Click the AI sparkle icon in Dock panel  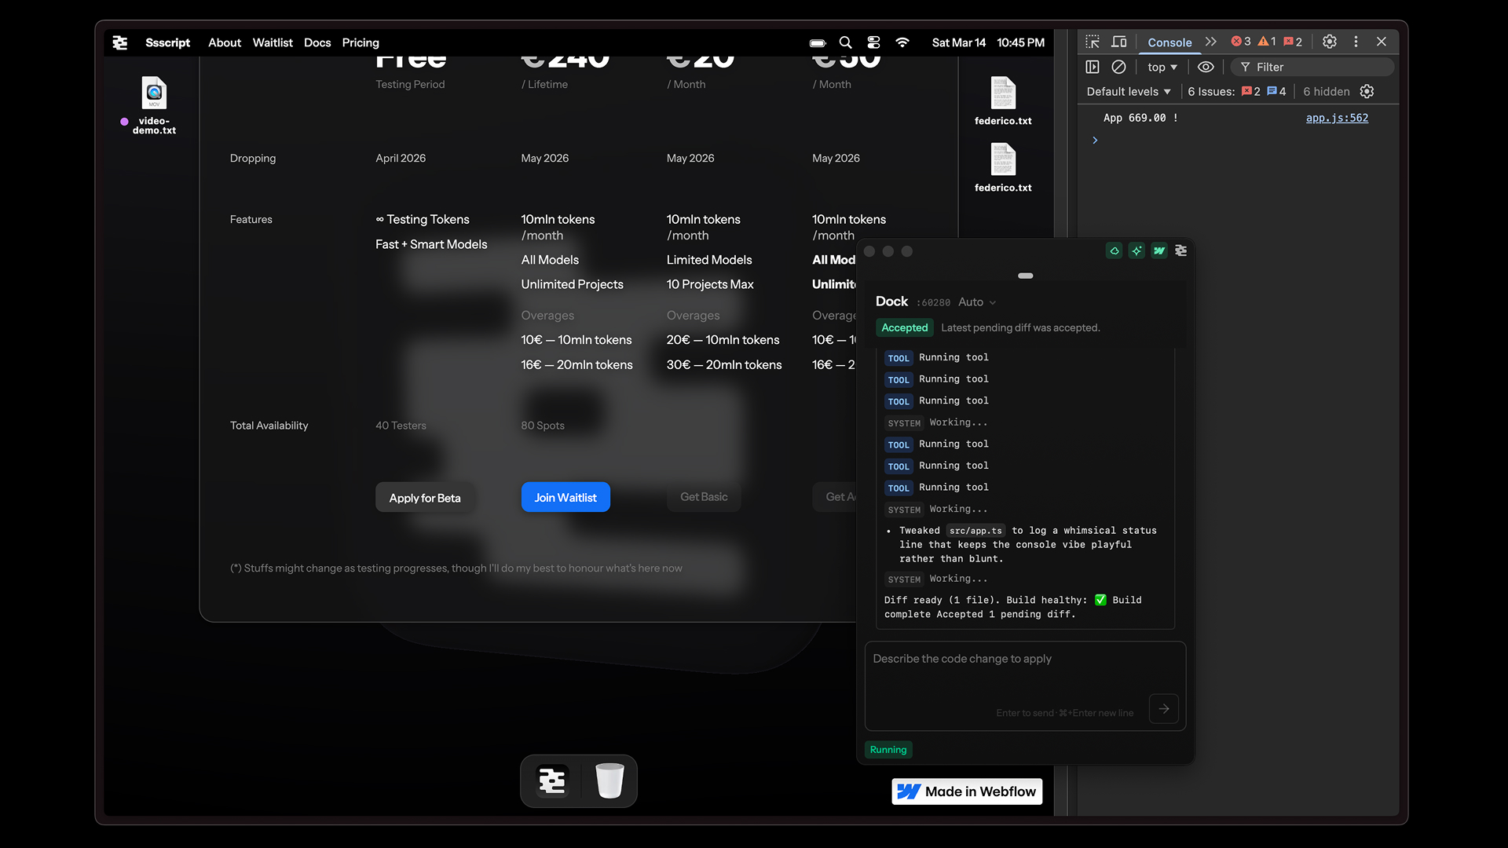[1136, 251]
